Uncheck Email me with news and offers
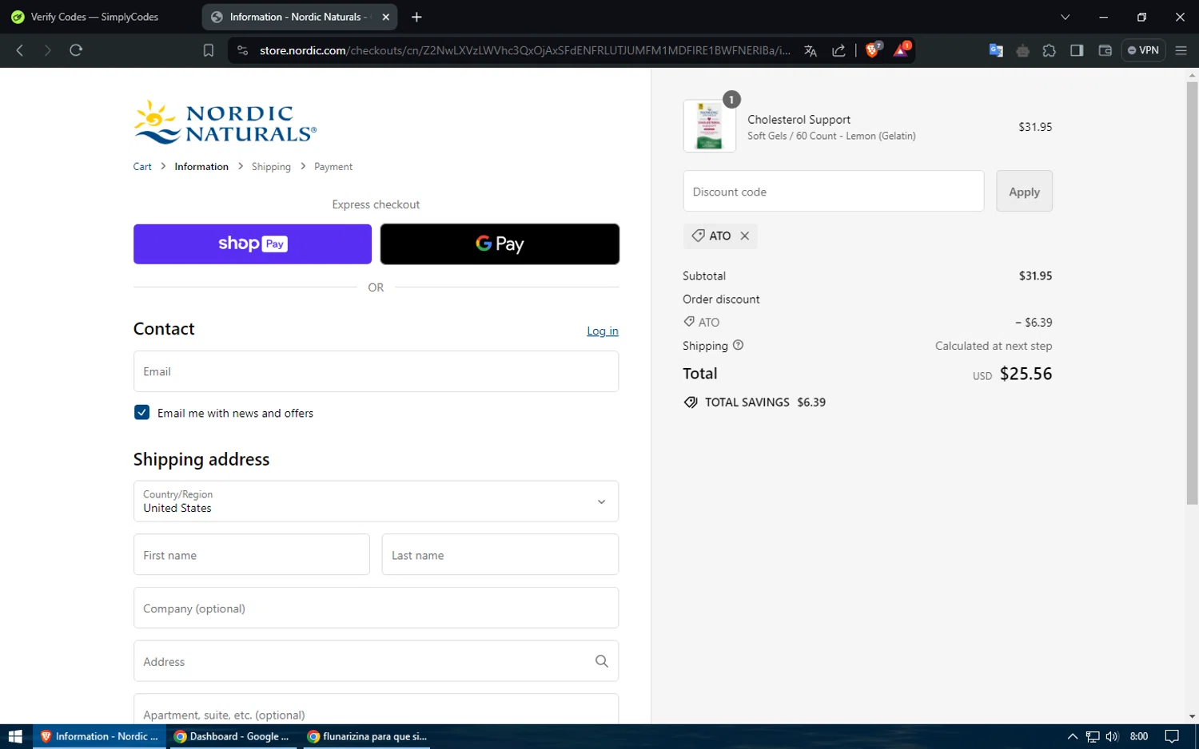1199x749 pixels. point(141,413)
